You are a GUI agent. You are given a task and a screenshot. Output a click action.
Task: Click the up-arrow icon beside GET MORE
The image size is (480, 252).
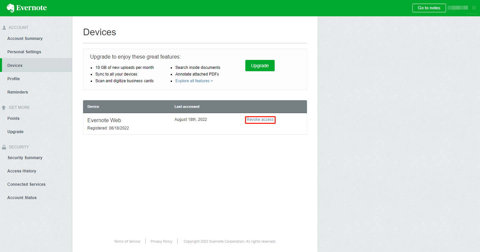coord(4,108)
